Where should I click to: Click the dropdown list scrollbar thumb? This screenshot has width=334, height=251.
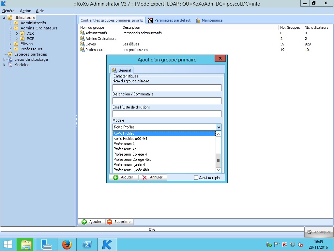click(218, 160)
